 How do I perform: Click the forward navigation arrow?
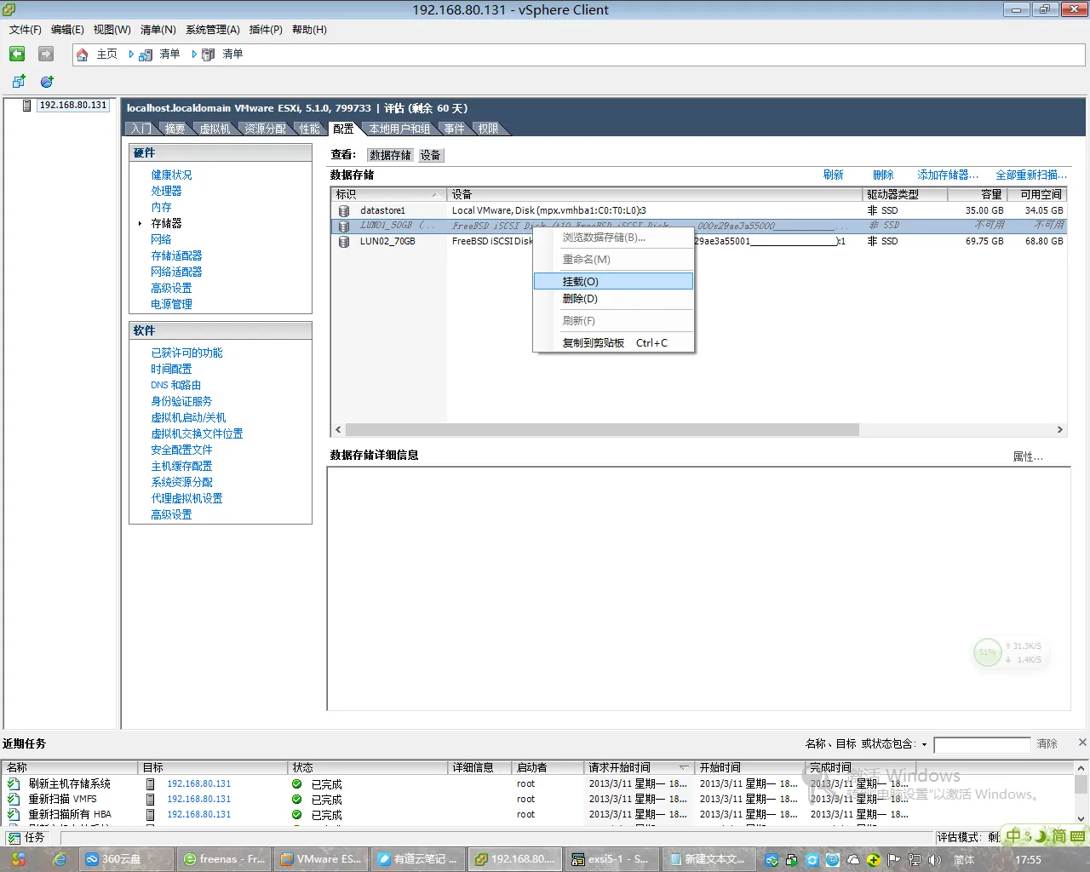pyautogui.click(x=46, y=54)
